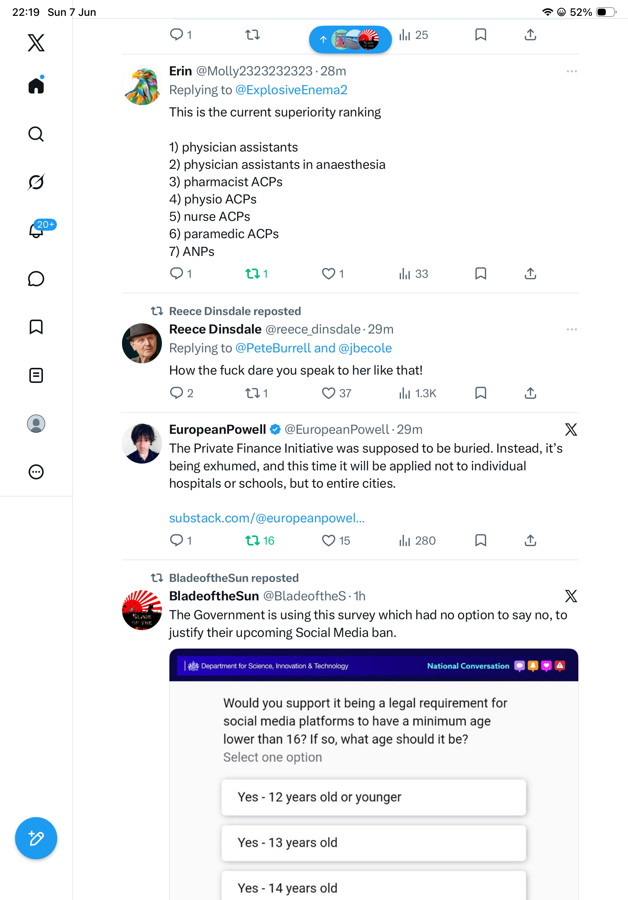Undo repost on EuropeanPowell's post

point(259,540)
